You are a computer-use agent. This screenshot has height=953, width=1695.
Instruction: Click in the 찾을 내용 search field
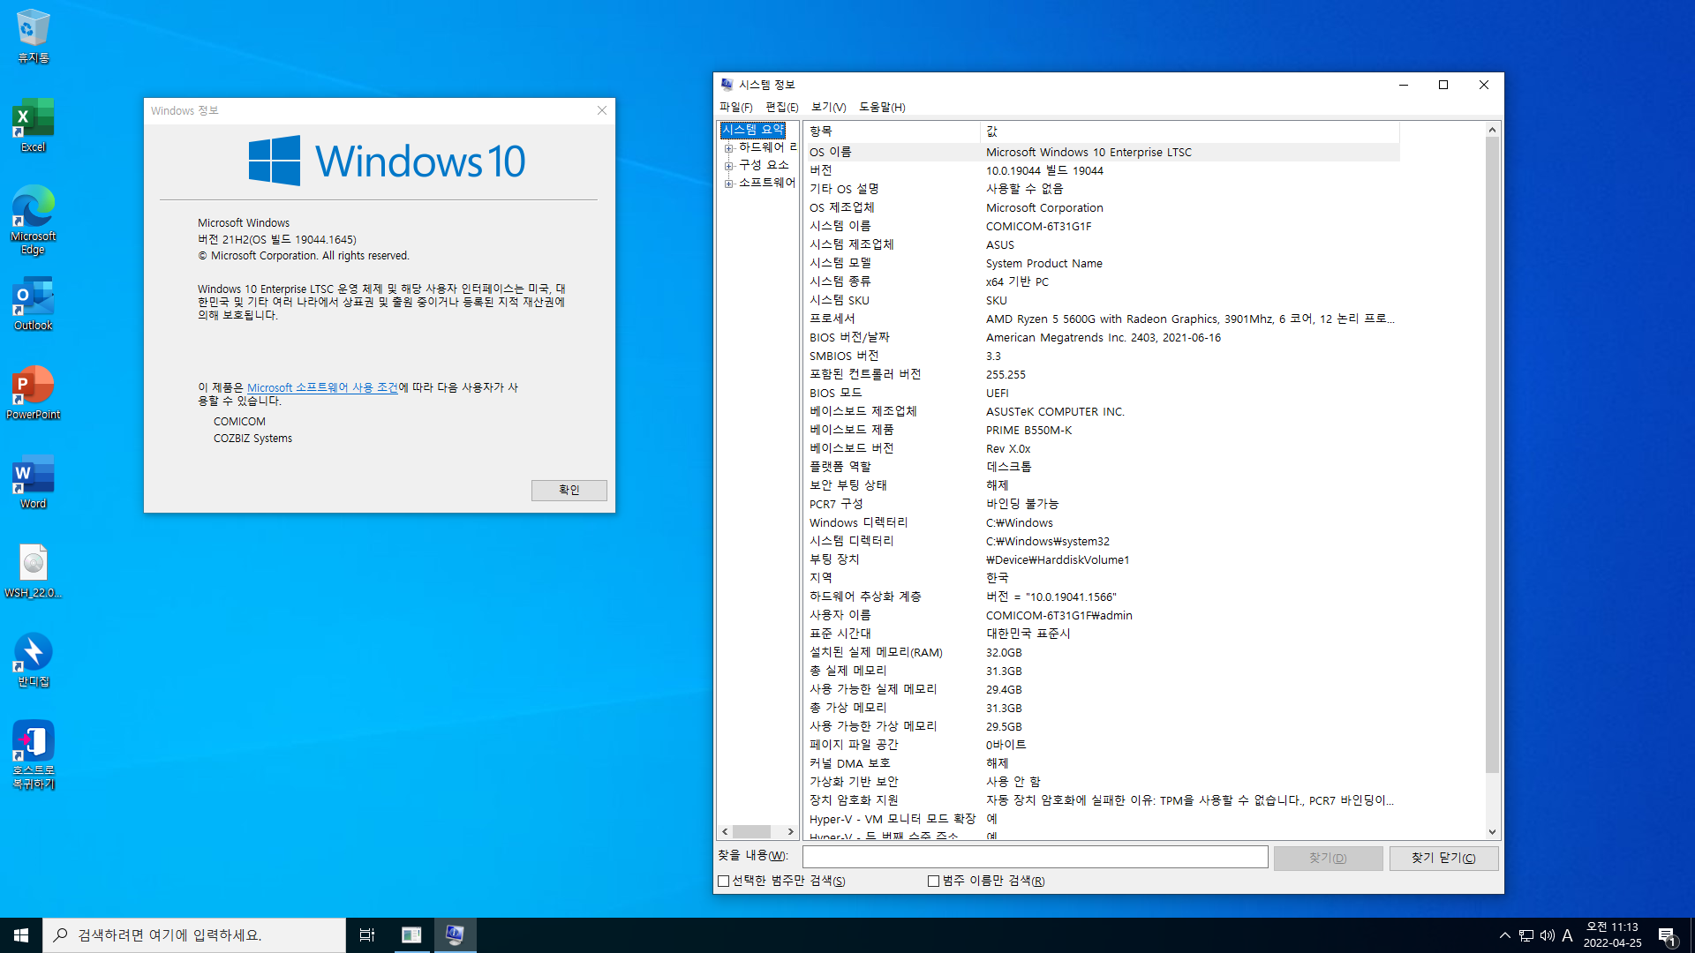(1035, 857)
